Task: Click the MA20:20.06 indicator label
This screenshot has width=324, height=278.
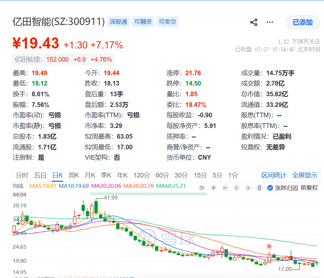Action: pos(106,186)
